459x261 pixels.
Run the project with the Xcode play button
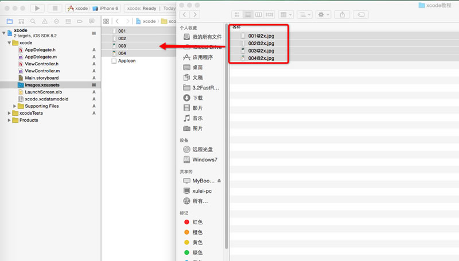click(37, 8)
